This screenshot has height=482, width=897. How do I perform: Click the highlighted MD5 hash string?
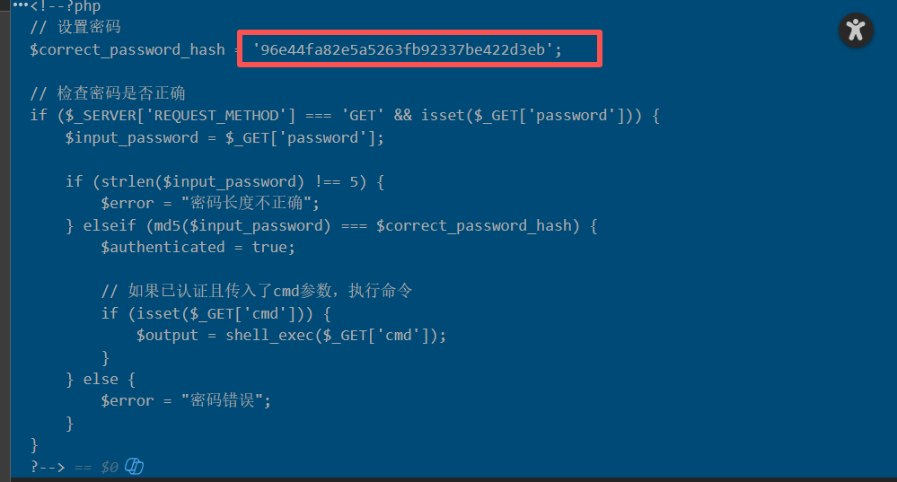[402, 49]
